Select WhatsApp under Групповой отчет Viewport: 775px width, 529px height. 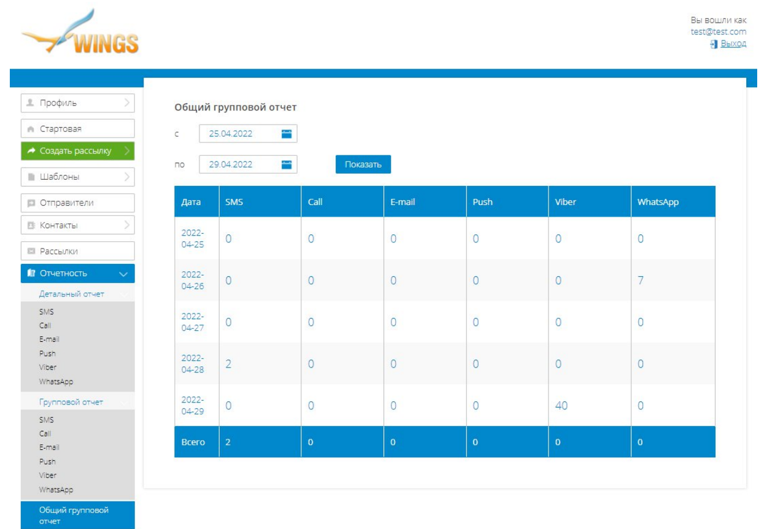[x=56, y=489]
